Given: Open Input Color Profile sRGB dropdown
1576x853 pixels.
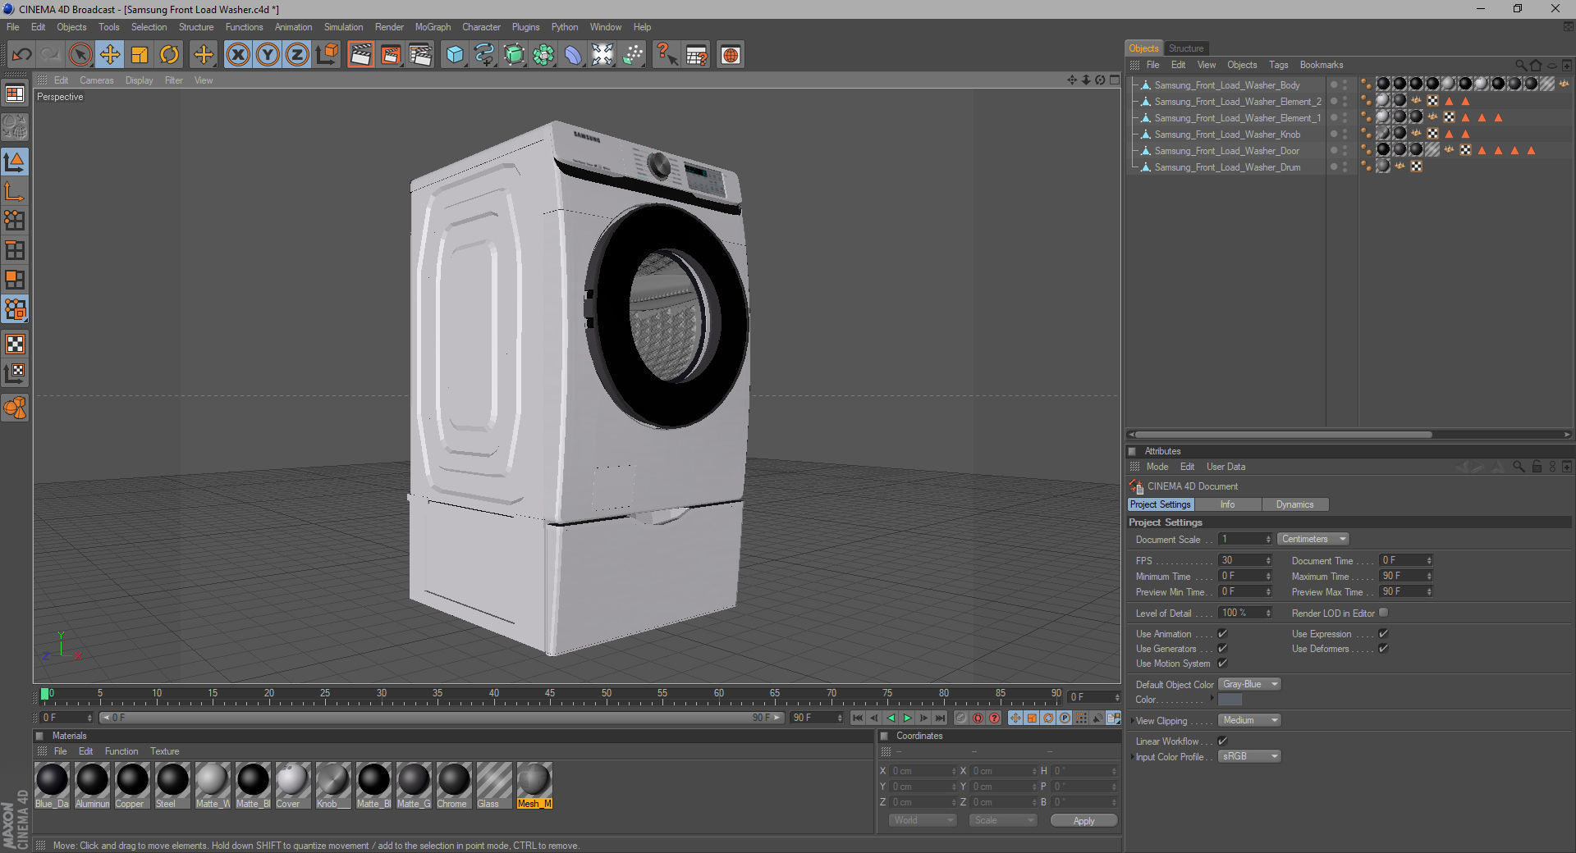Looking at the screenshot, I should (1249, 756).
